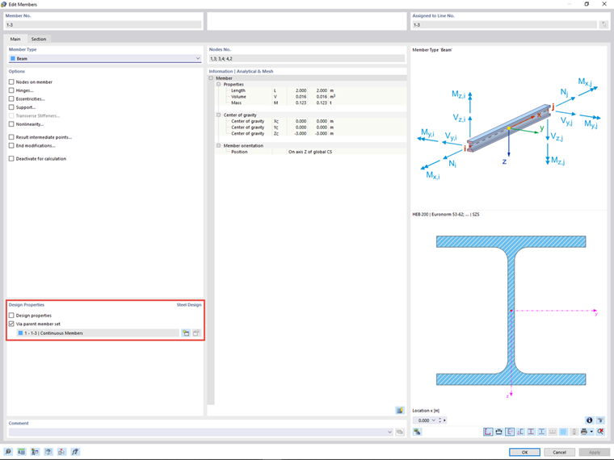Click the section filter/funnel icon next to info
The height and width of the screenshot is (460, 614).
tap(600, 420)
